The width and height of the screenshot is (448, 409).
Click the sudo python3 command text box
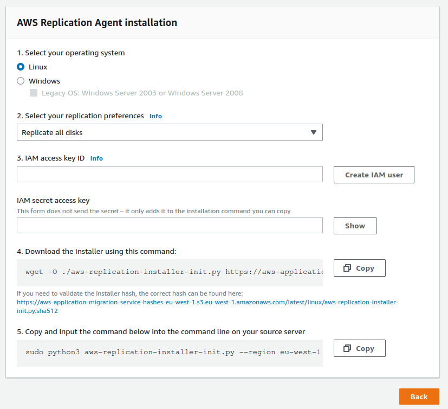pos(170,353)
